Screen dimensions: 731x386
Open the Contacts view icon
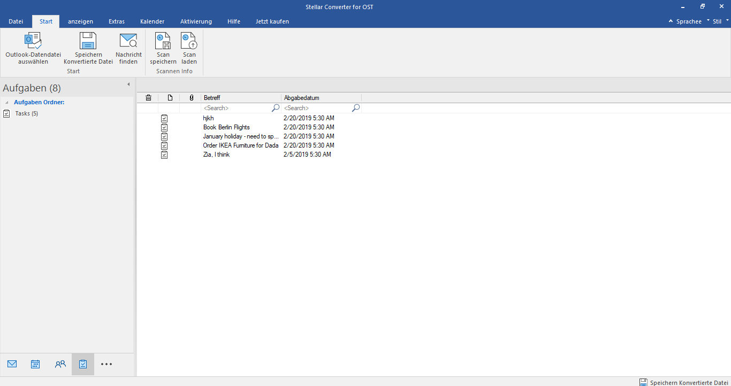point(60,364)
